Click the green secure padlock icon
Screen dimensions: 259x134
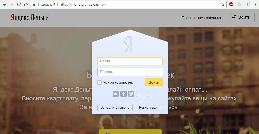34,5
